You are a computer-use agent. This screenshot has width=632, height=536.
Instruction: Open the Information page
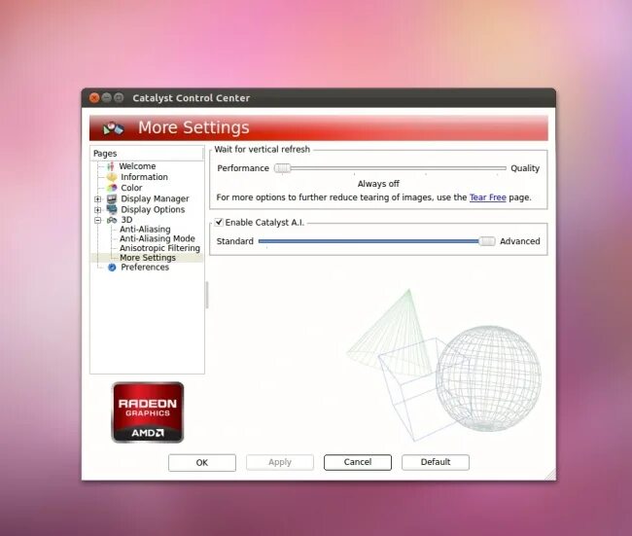(x=144, y=177)
